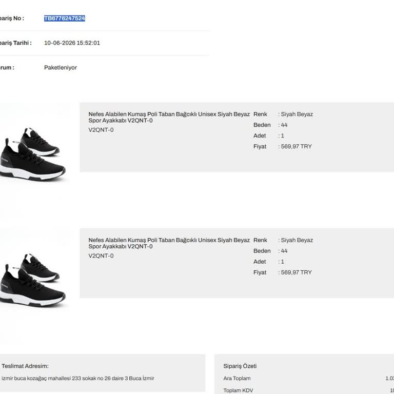This screenshot has width=394, height=394.
Task: Click the second item's Fiyat label
Action: (260, 272)
